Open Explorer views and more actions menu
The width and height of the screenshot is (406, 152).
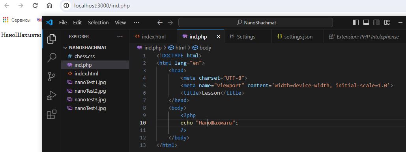(x=120, y=37)
